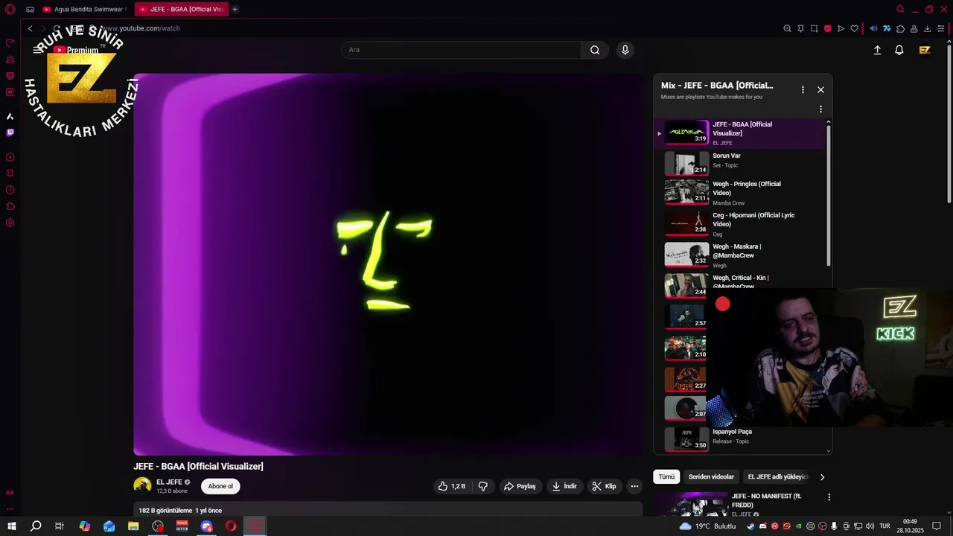
Task: Open YouTube notifications bell
Action: tap(899, 50)
